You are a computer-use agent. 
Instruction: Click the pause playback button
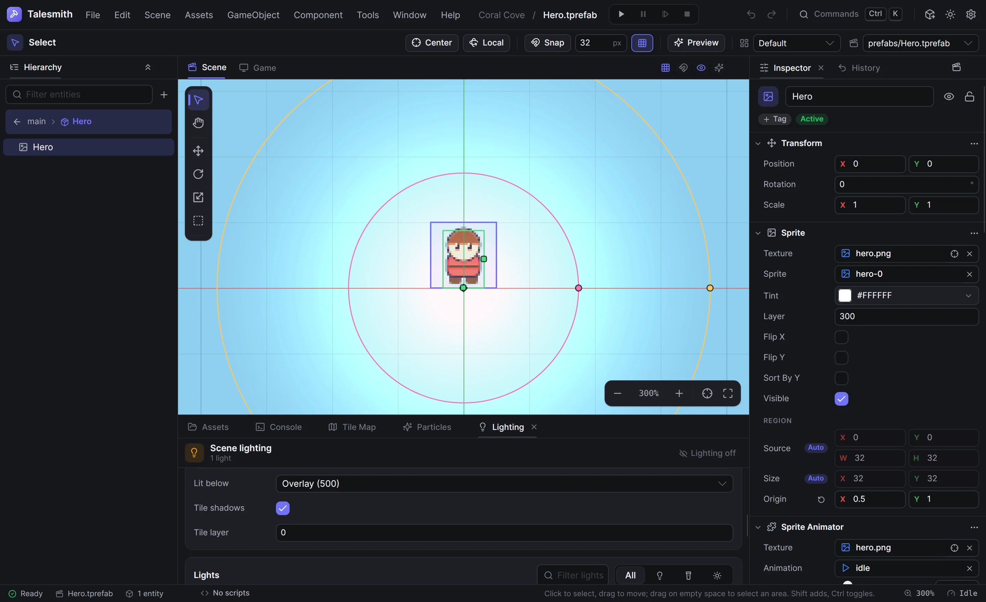(x=643, y=14)
